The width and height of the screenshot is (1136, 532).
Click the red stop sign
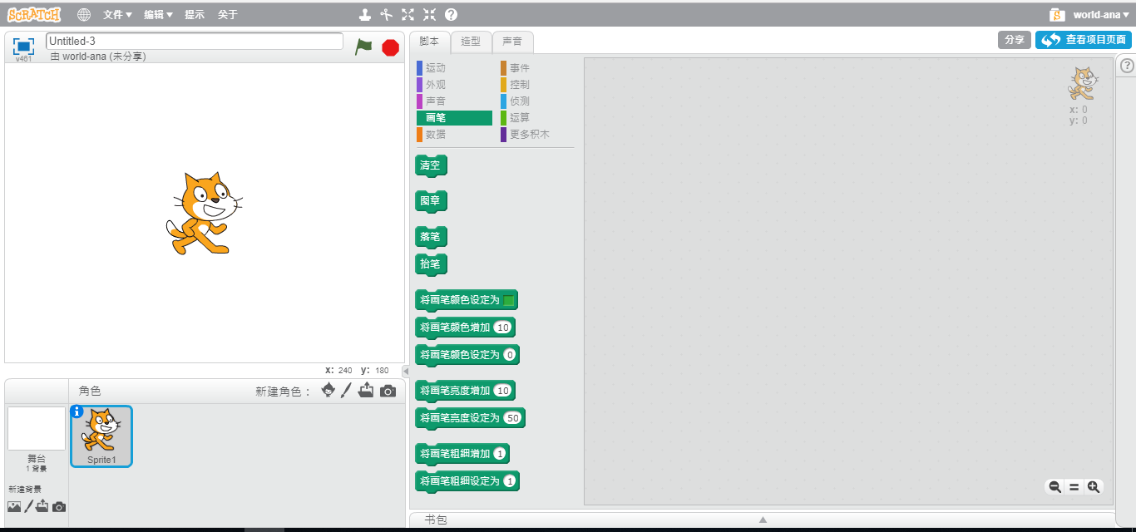(x=390, y=47)
